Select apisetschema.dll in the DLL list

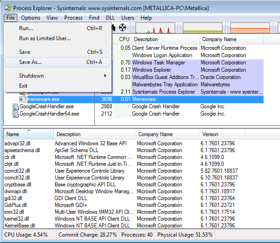point(22,150)
